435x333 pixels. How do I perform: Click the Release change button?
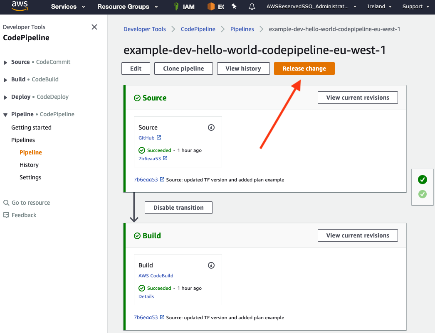(304, 69)
